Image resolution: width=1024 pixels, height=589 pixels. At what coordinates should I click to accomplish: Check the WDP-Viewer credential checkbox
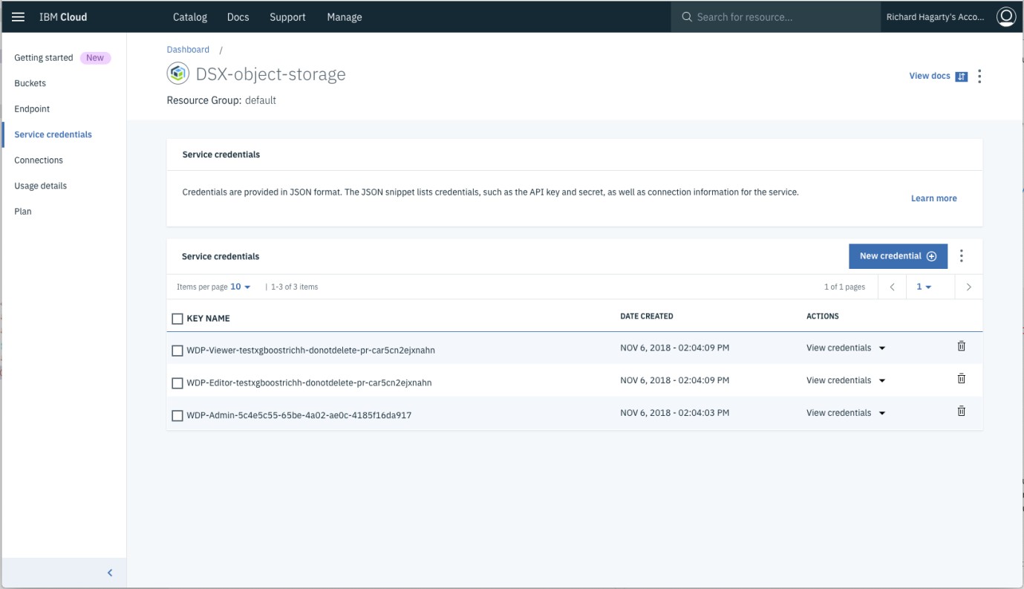click(177, 351)
